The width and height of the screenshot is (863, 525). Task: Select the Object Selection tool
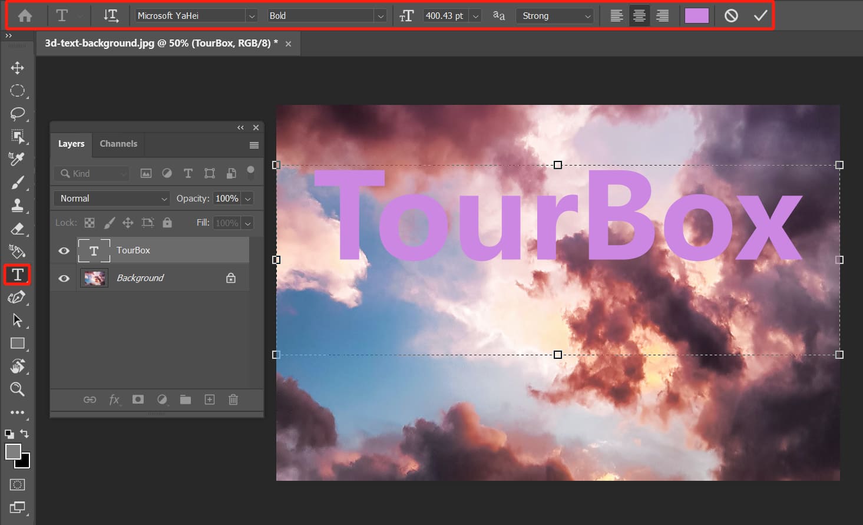[x=17, y=137]
